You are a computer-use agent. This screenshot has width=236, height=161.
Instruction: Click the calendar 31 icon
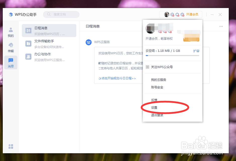28,31
